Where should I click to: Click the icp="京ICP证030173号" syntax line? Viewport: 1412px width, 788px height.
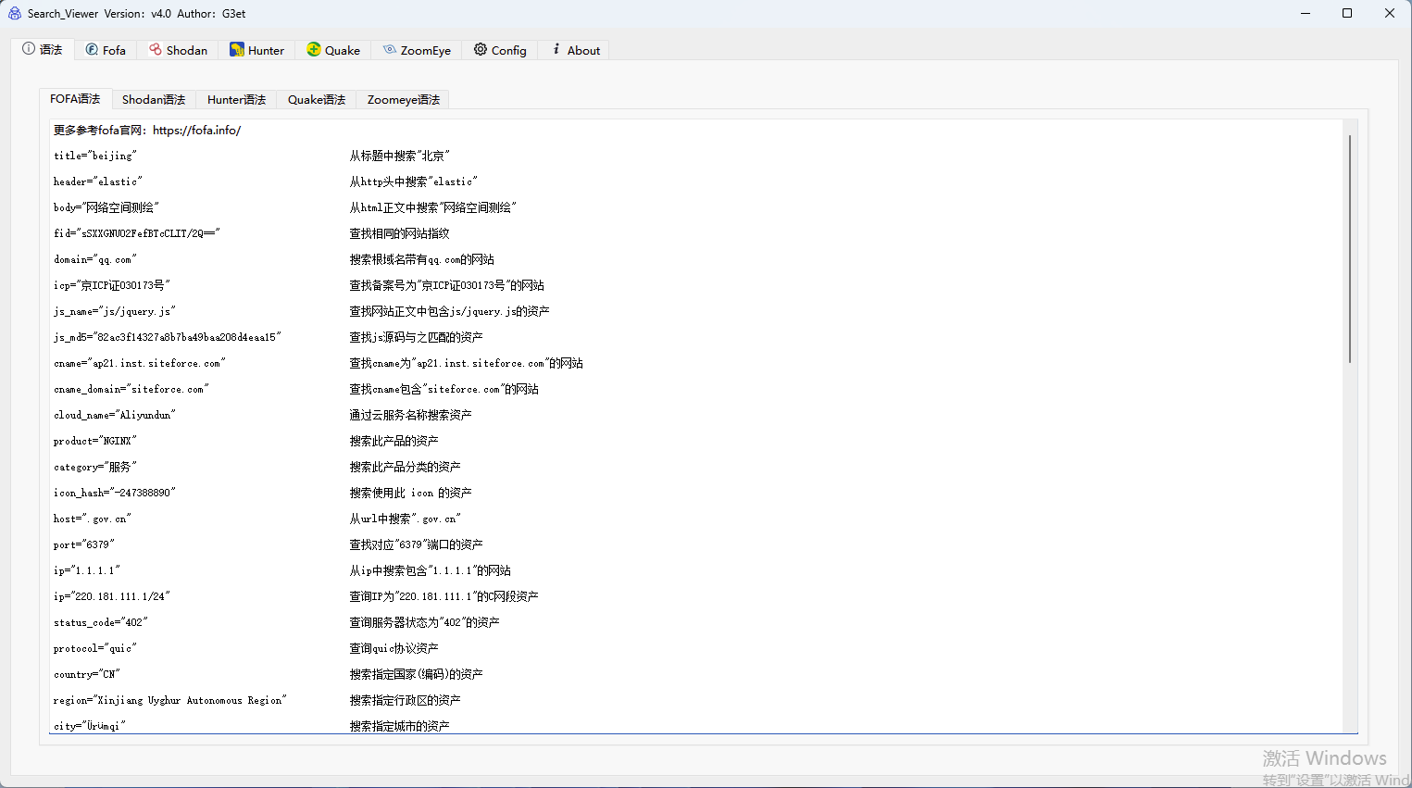click(x=111, y=286)
